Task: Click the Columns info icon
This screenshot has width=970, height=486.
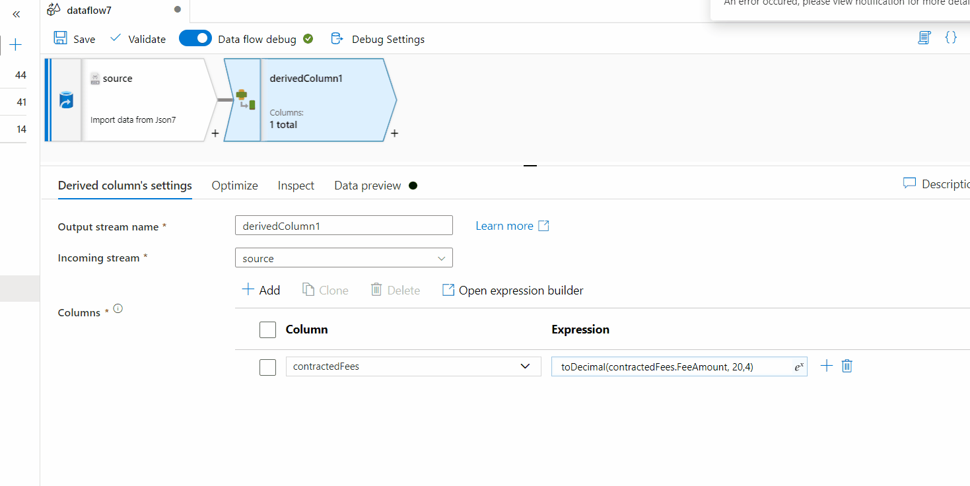Action: (x=118, y=308)
